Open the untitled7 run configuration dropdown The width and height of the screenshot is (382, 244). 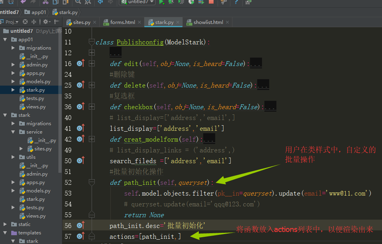(137, 2)
